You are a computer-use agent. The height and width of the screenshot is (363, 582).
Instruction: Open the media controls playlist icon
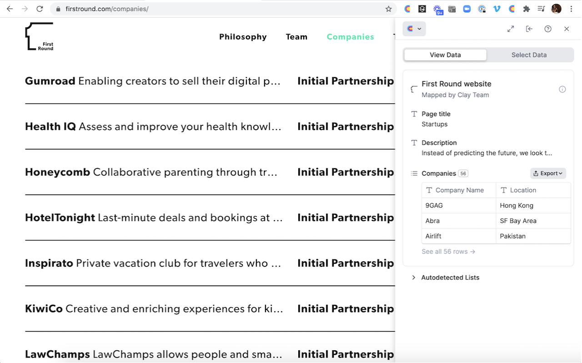click(x=541, y=9)
